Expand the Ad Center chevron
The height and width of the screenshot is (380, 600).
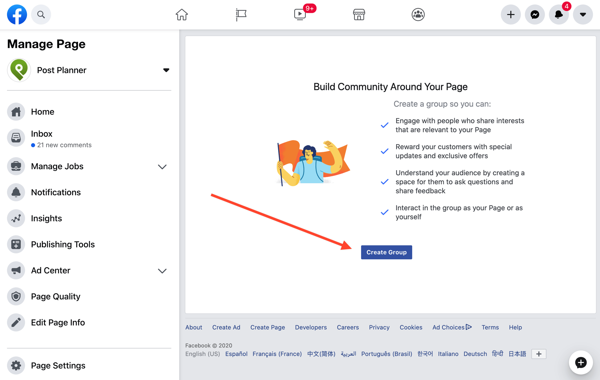tap(162, 271)
